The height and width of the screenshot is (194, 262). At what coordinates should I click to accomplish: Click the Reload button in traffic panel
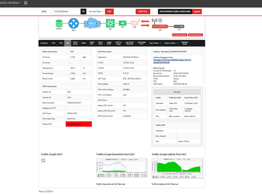[x=177, y=92]
